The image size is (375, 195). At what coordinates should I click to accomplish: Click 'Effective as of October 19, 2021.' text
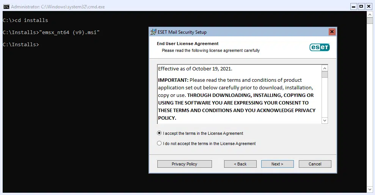[195, 69]
